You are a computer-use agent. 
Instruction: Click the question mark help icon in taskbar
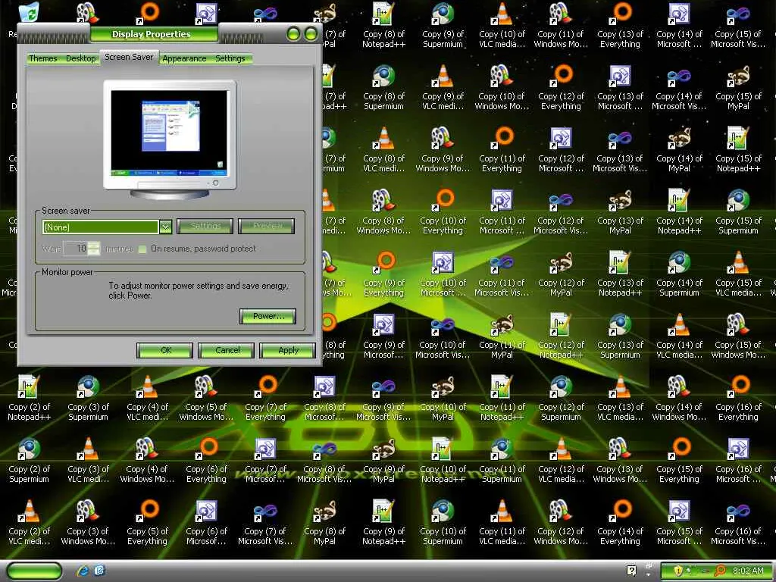point(631,571)
